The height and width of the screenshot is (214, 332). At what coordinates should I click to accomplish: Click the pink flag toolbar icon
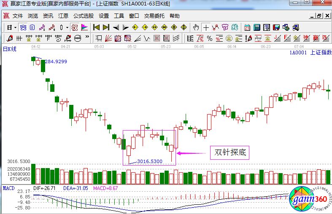84,27
